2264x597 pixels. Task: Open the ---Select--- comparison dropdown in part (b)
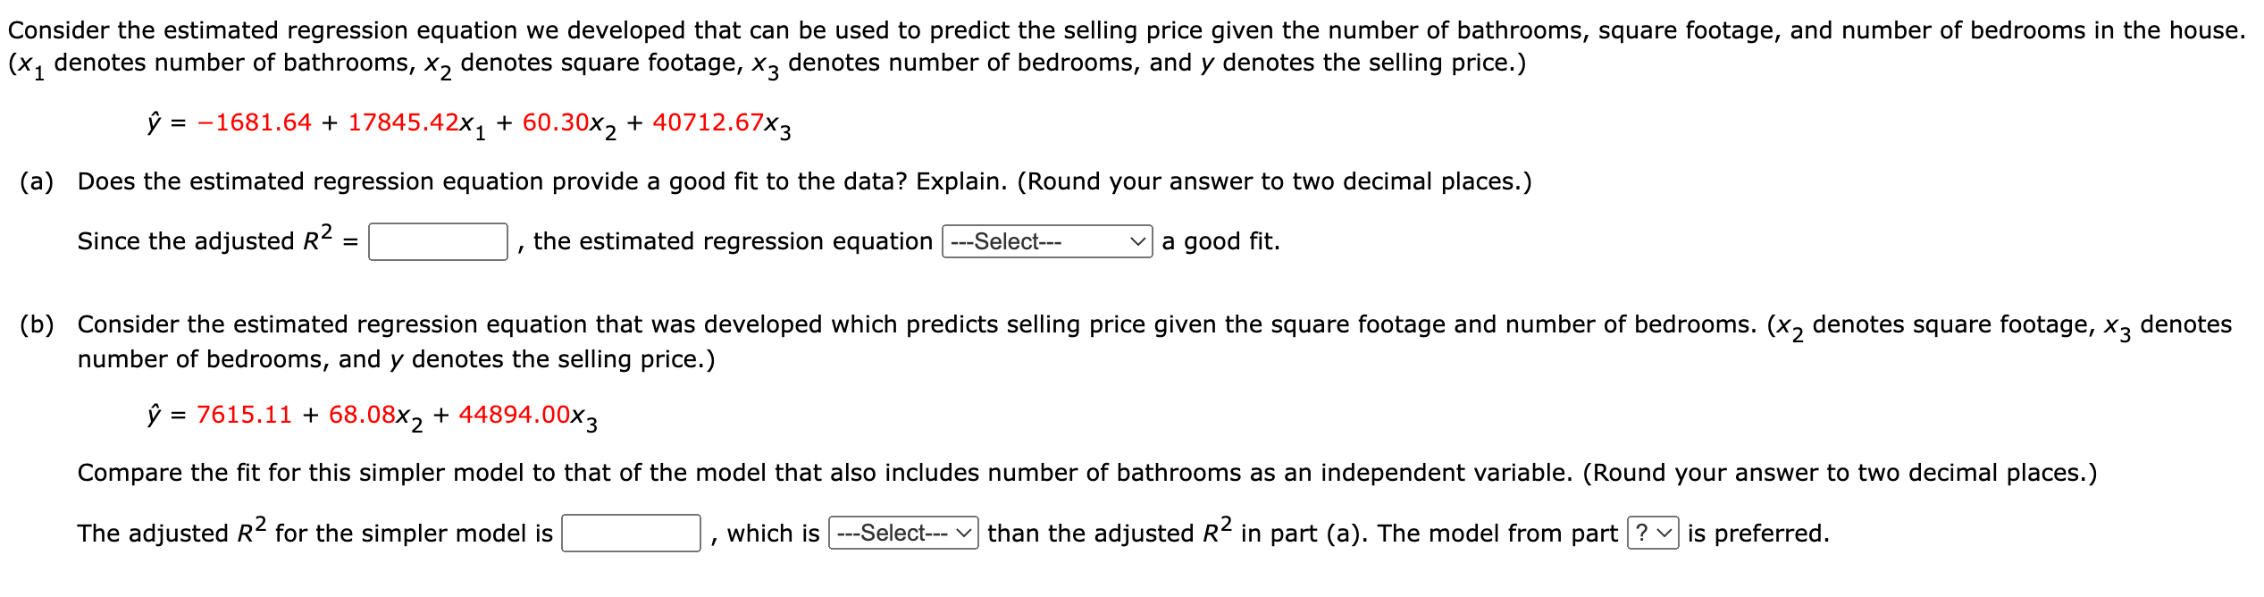pyautogui.click(x=902, y=534)
